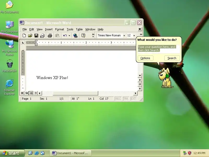Open the Times New Roman font dropdown
The image size is (209, 157).
coord(124,36)
